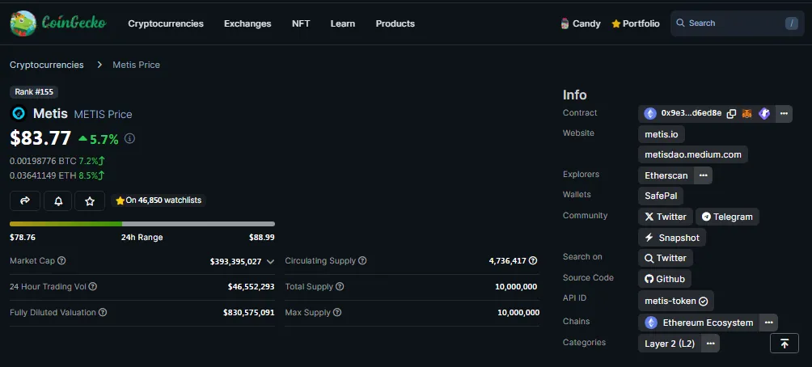The image size is (812, 367).
Task: Click the 0.00198776 BTC value
Action: tap(43, 161)
